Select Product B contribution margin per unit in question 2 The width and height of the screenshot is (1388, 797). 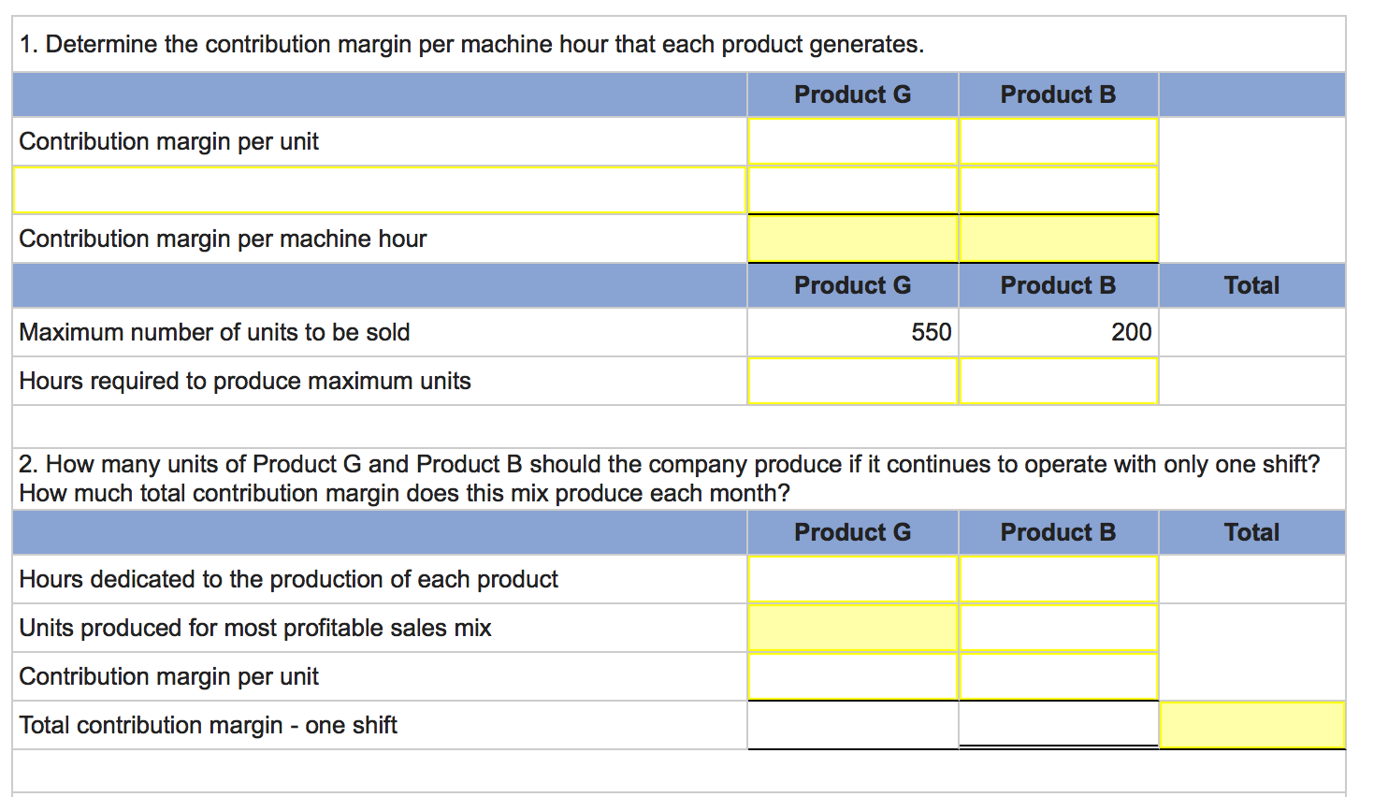coord(1058,676)
